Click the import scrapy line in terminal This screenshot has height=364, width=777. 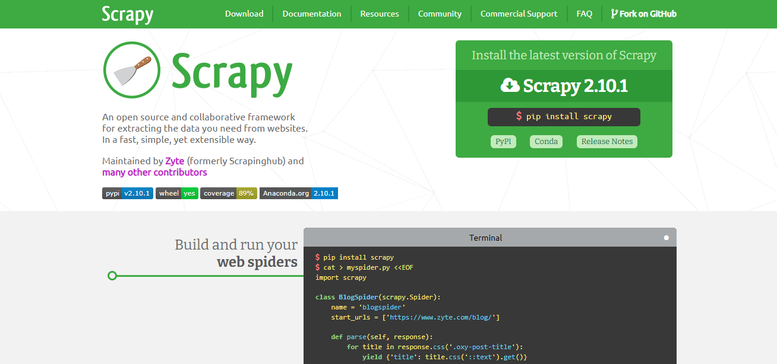pyautogui.click(x=341, y=277)
